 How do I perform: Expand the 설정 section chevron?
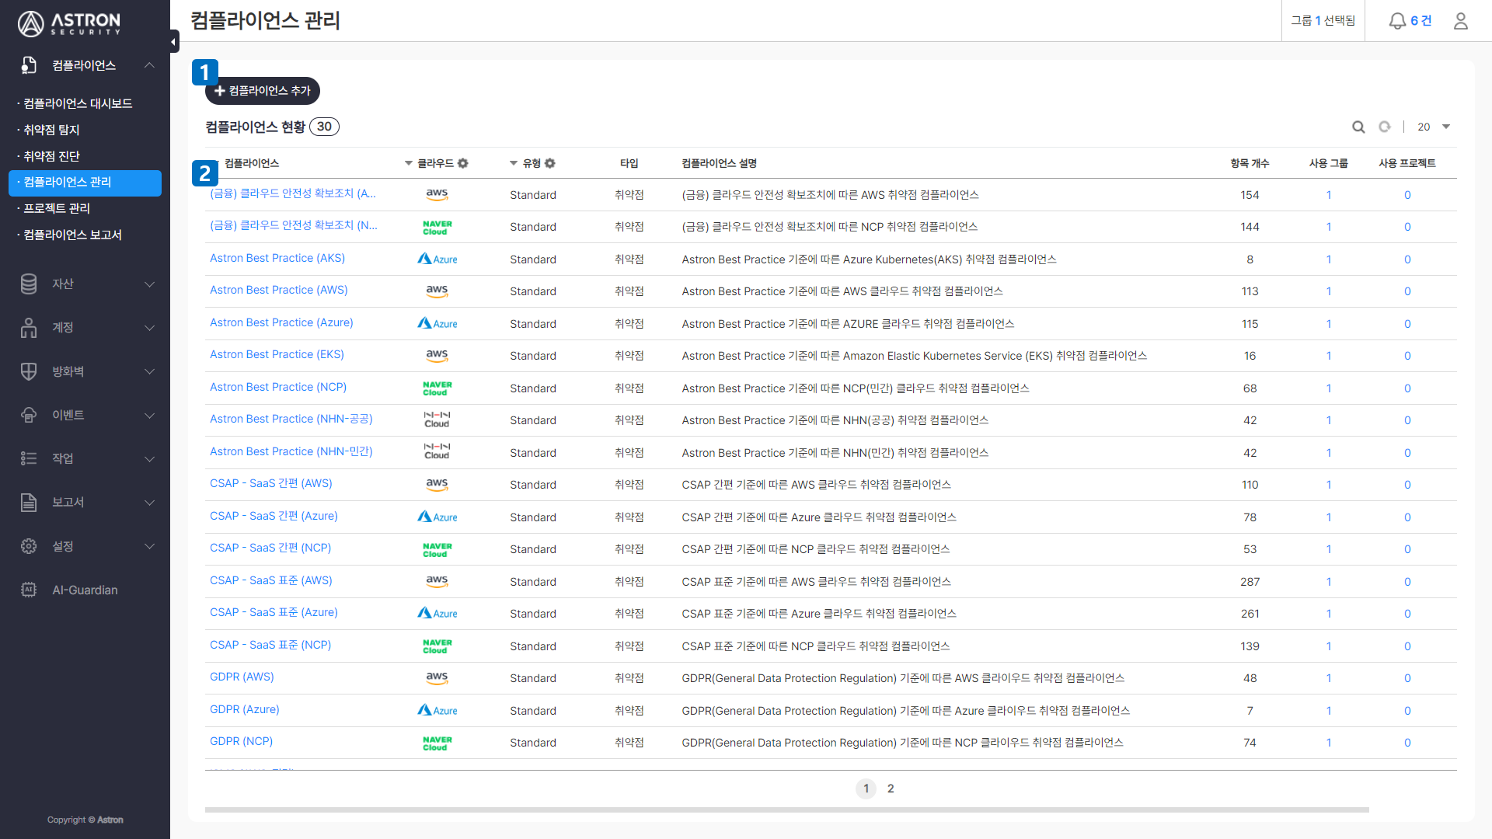coord(149,546)
